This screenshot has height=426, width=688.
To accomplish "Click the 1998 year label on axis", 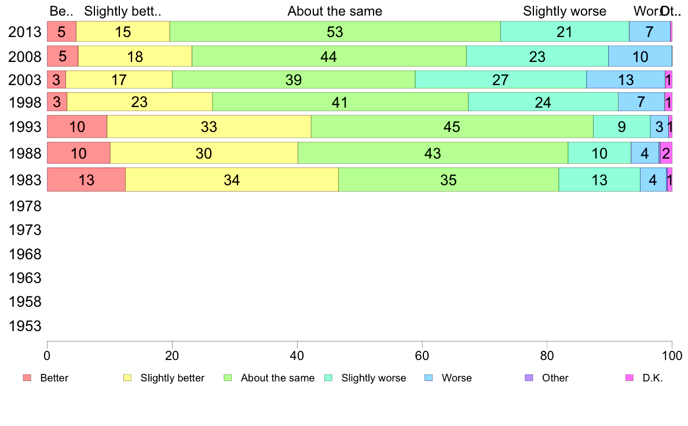I will [25, 102].
